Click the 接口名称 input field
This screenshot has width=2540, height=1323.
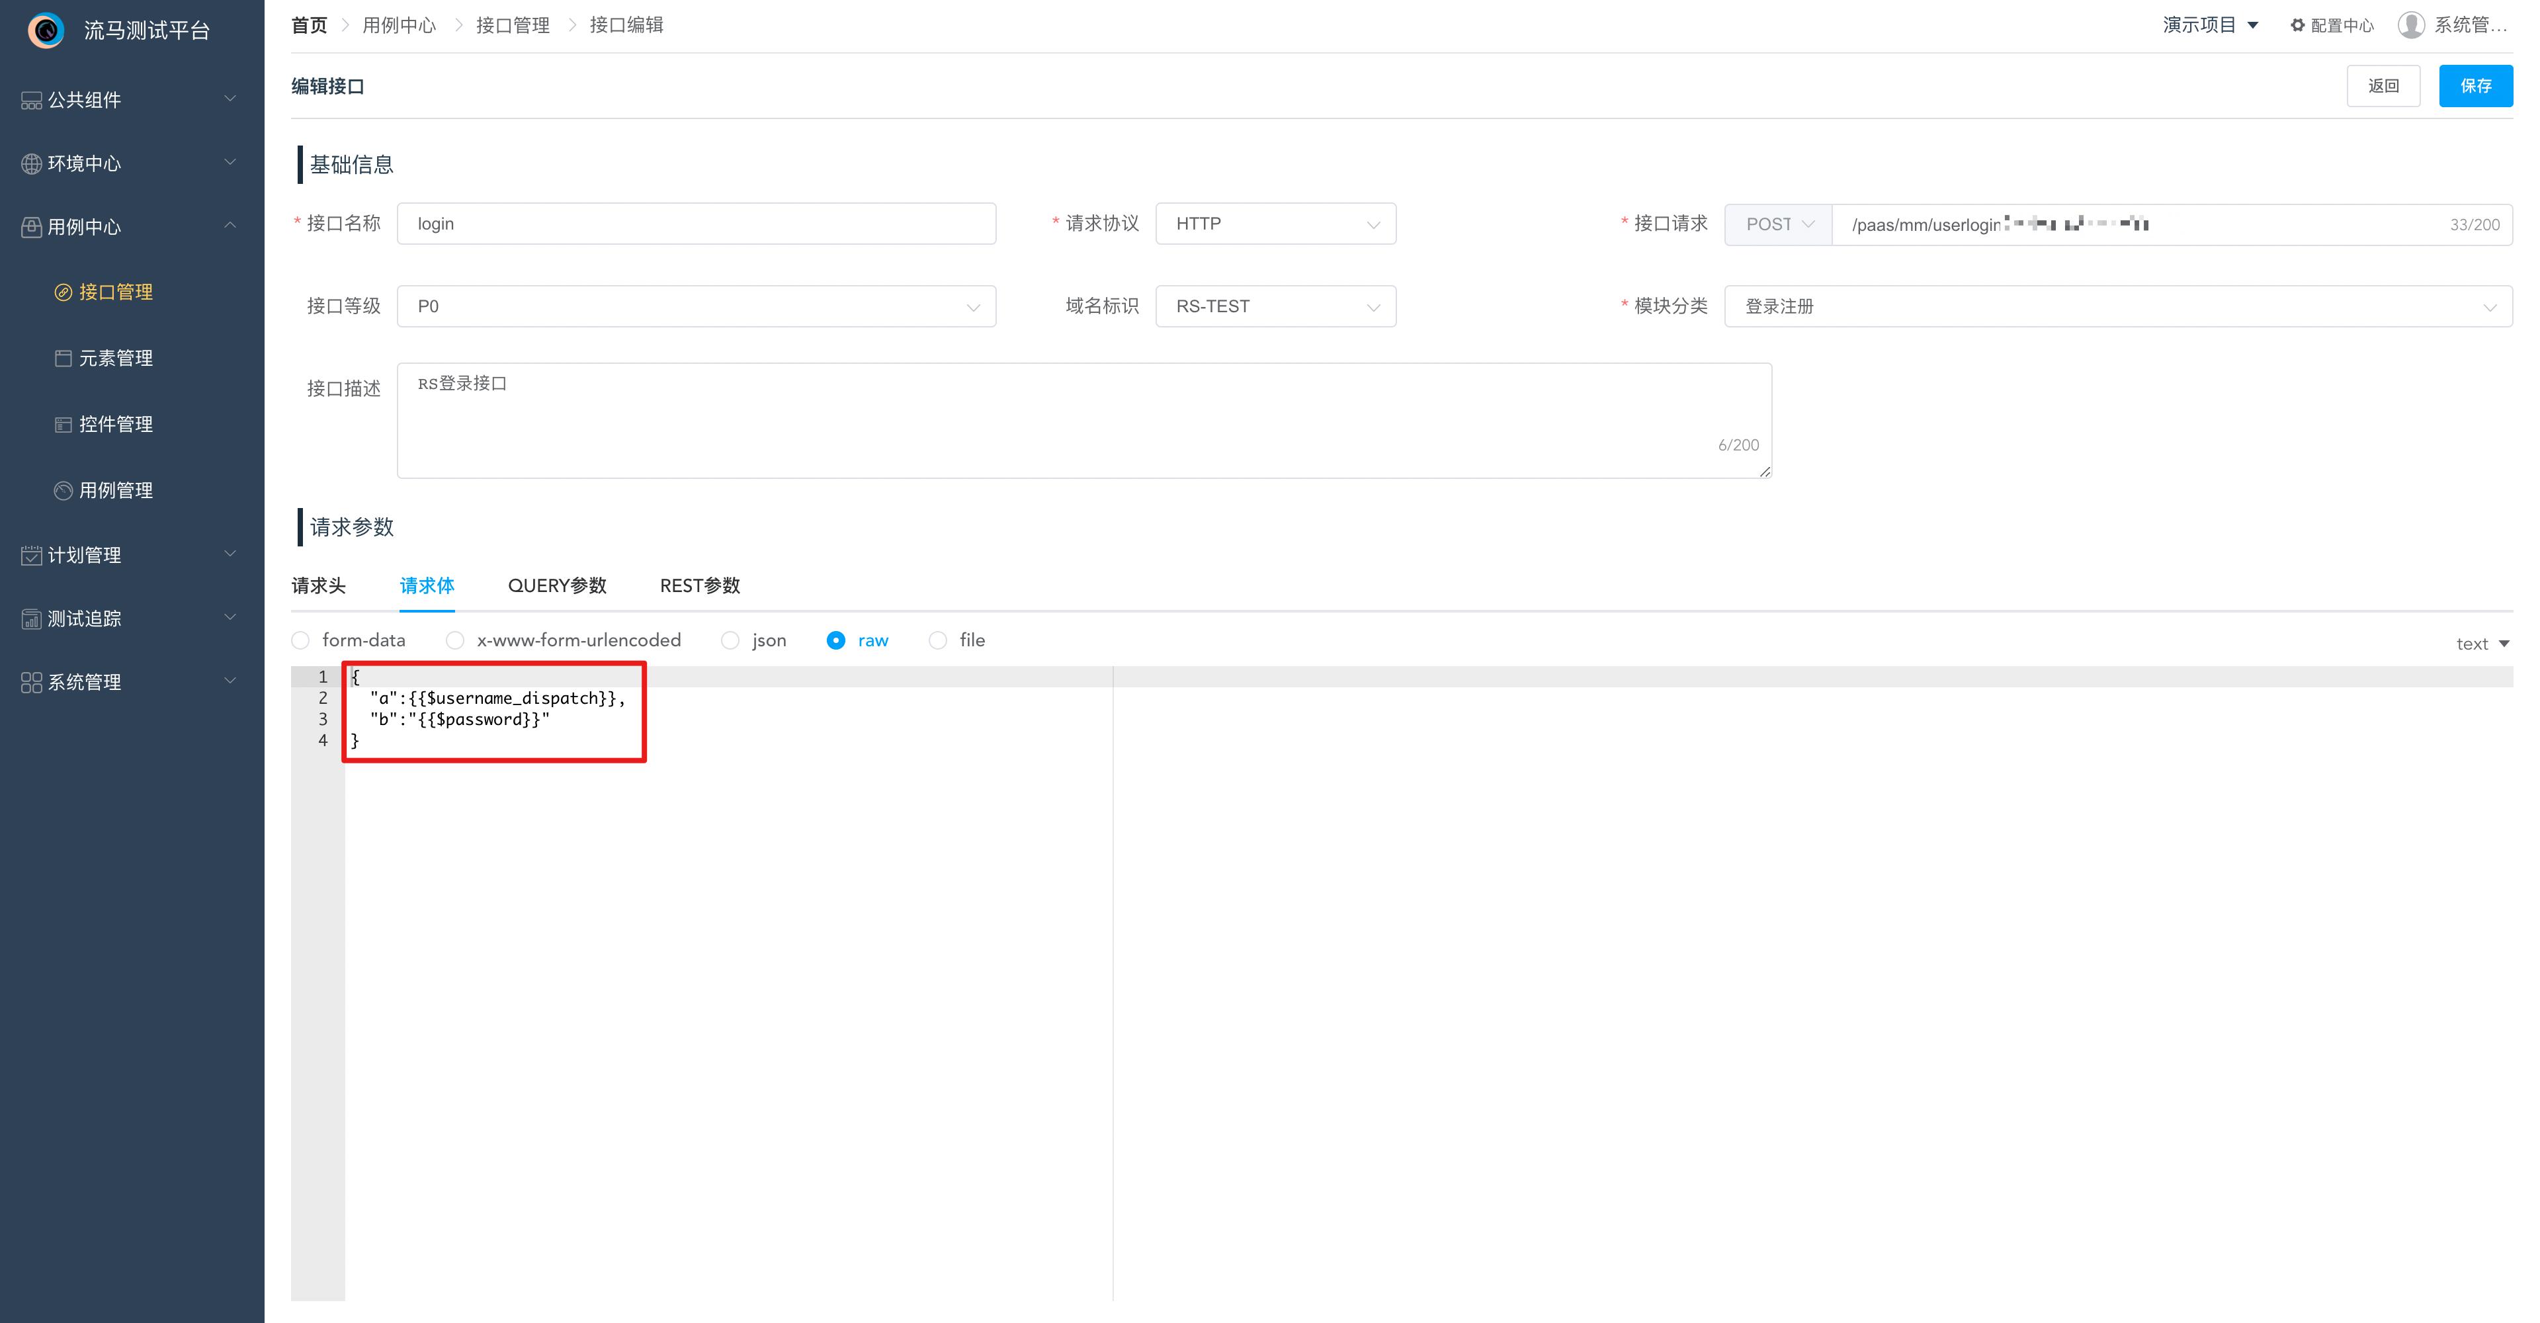pyautogui.click(x=696, y=224)
